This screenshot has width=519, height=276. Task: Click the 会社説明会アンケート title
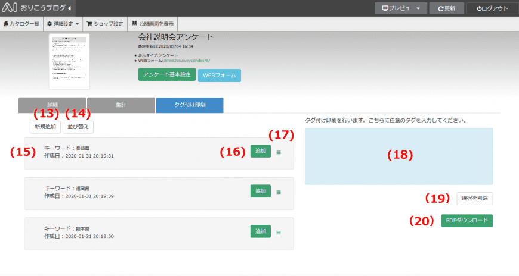click(x=176, y=37)
